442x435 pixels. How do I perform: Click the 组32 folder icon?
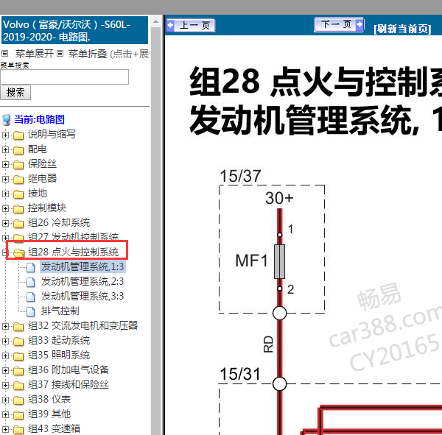(18, 327)
